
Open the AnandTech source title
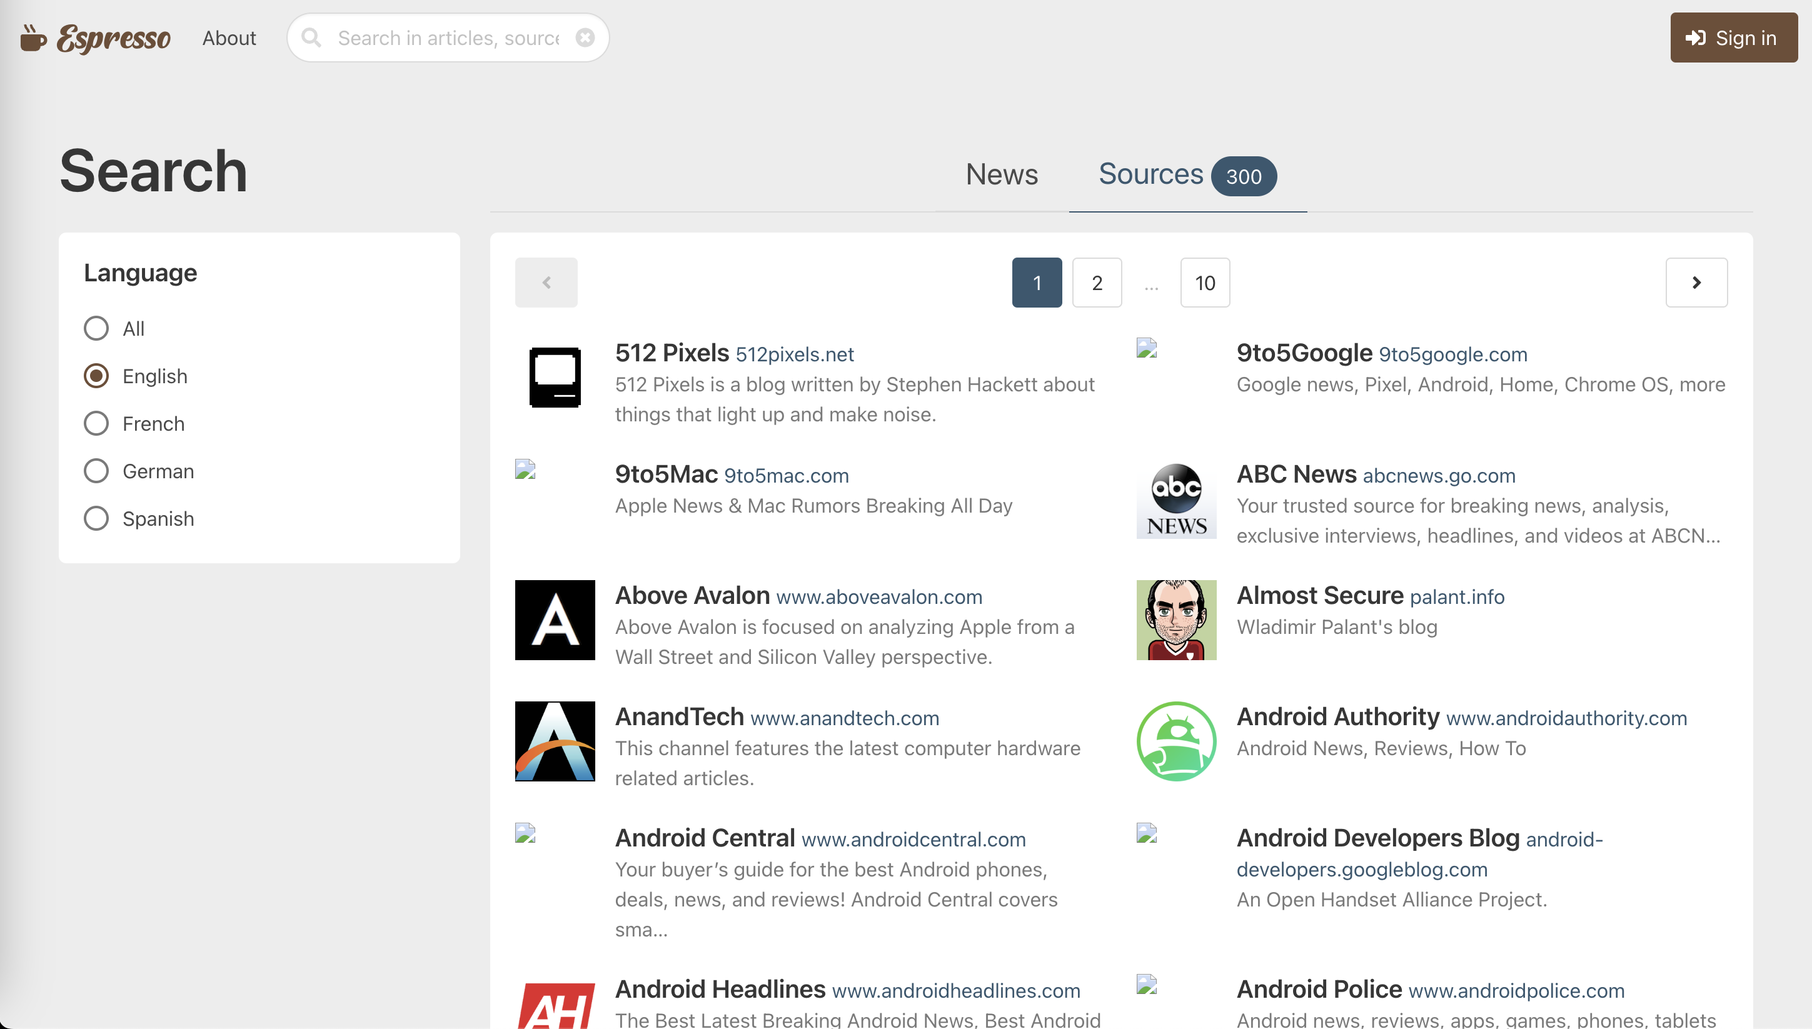(x=679, y=716)
